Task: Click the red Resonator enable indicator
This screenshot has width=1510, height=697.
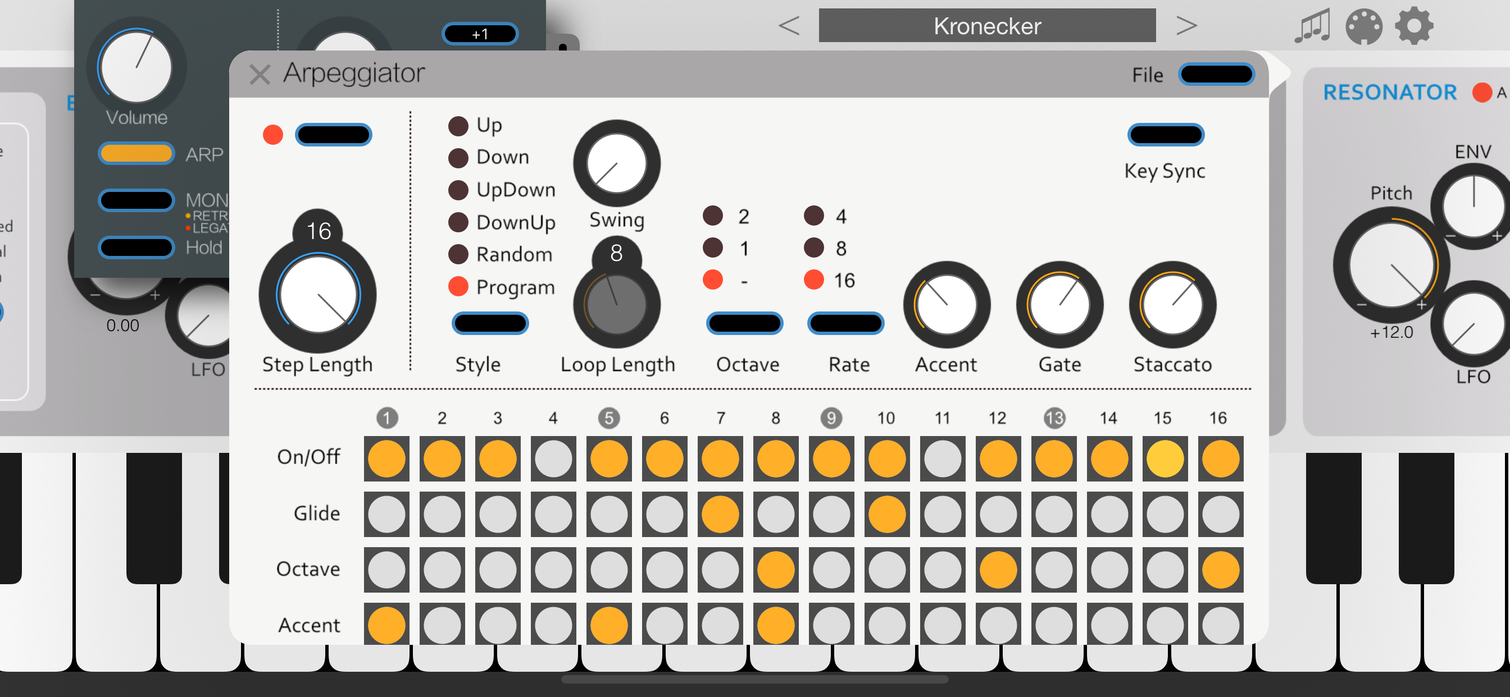Action: (x=1481, y=93)
